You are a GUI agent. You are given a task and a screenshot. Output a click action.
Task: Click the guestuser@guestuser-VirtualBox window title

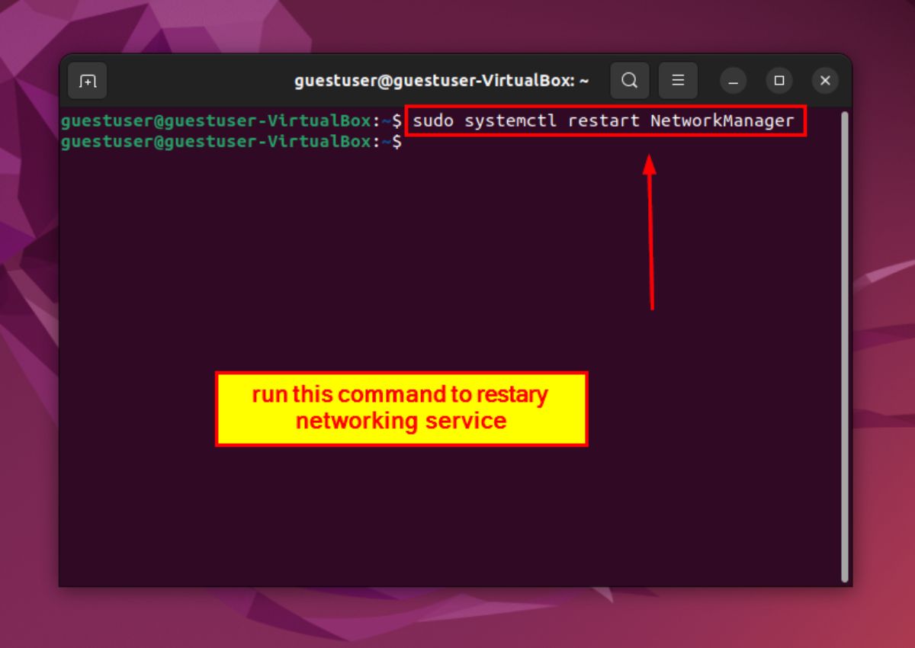(441, 81)
